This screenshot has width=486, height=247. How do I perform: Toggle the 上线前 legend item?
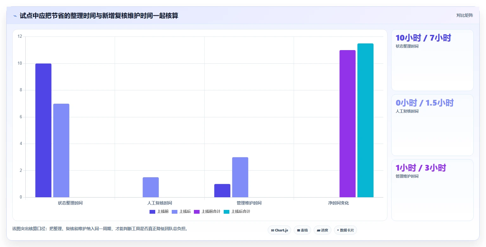click(x=159, y=211)
